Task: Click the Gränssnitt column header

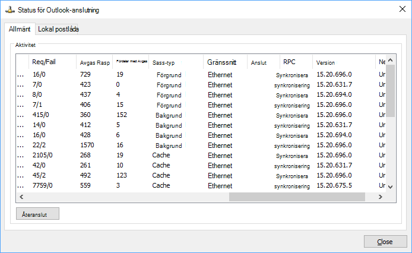Action: pos(225,62)
